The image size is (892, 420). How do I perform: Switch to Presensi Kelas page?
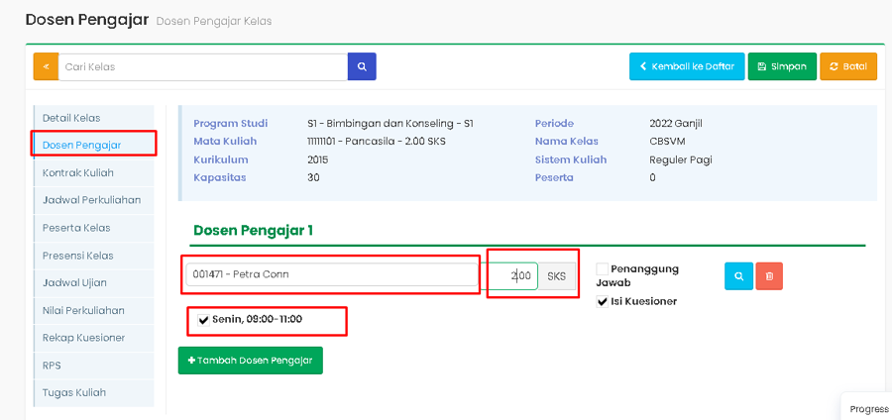77,256
